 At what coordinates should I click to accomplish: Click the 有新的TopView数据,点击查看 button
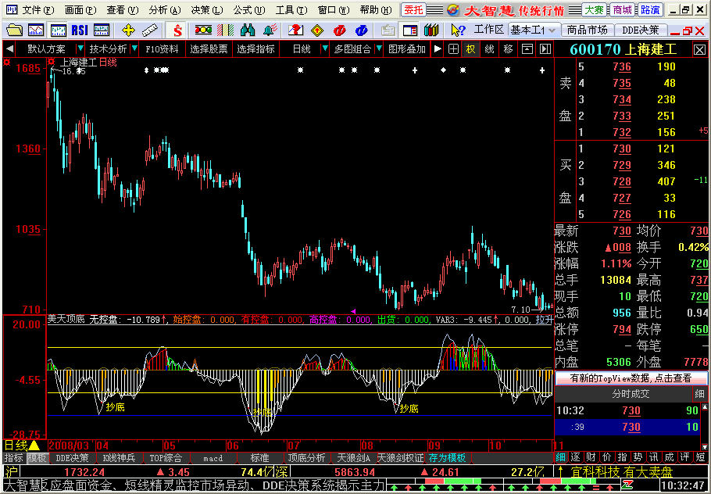(631, 378)
